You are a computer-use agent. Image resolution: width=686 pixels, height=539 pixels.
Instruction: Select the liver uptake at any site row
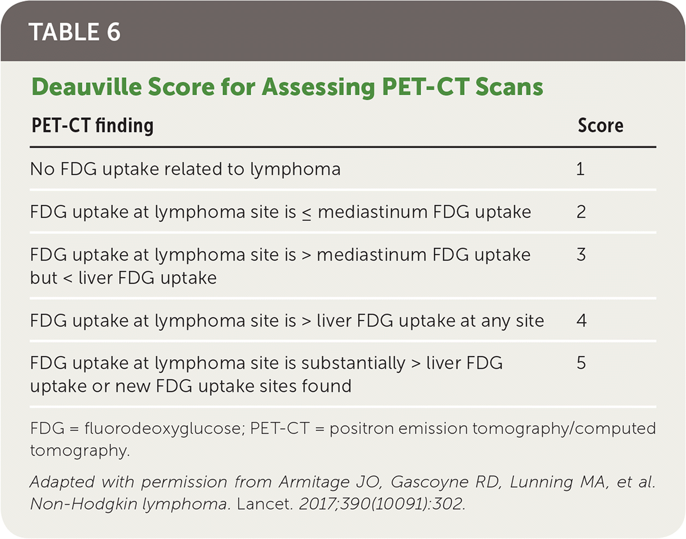click(287, 321)
